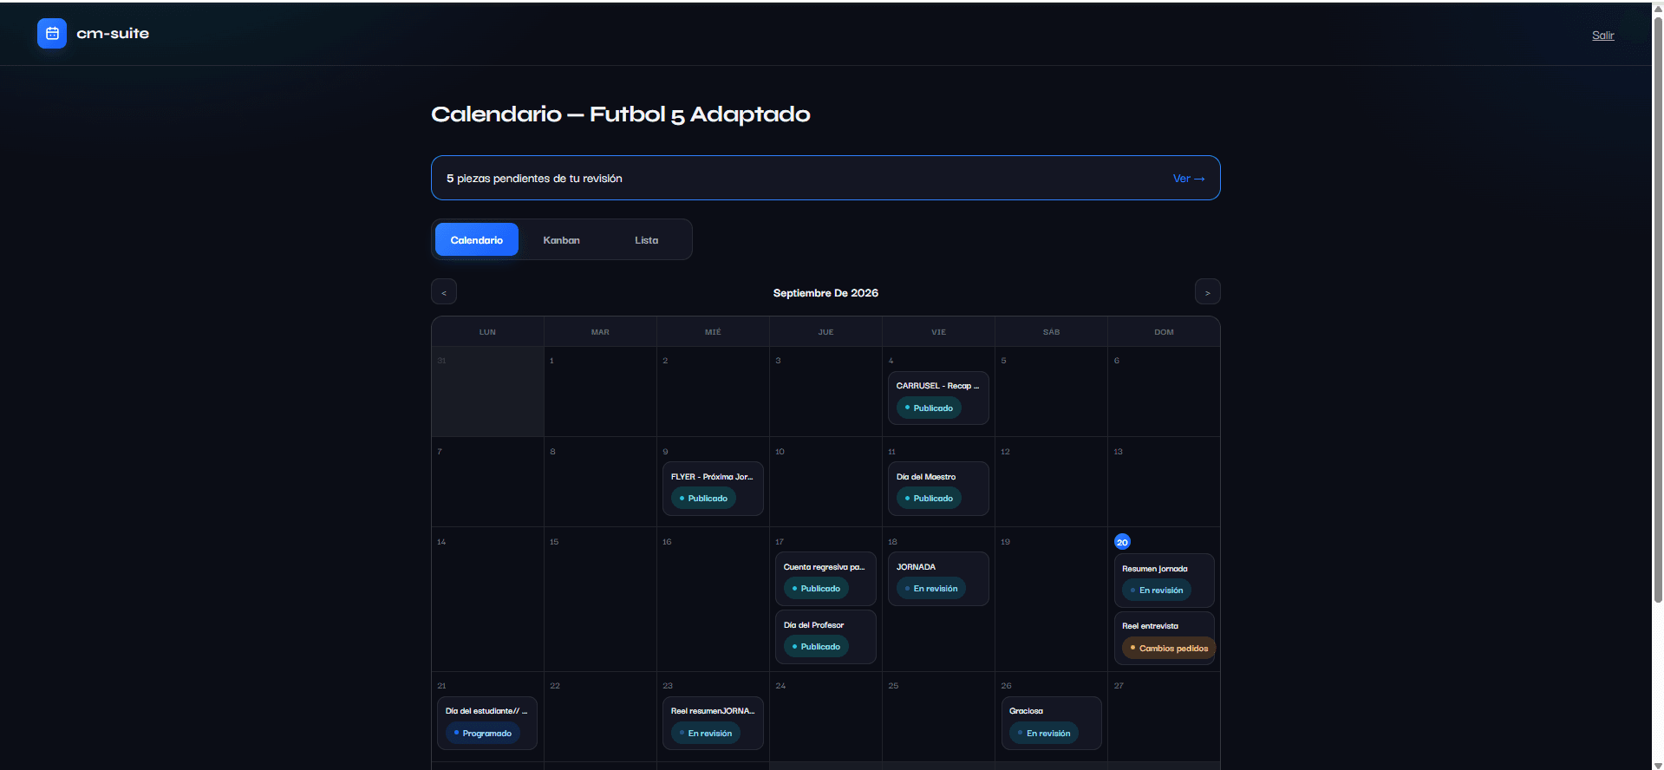Click Publicado badge under Día del Maestro

(x=929, y=499)
